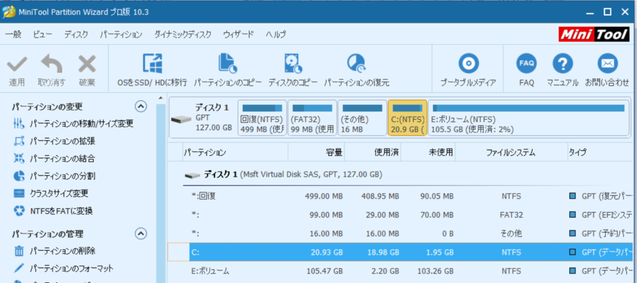Open the FAQ toolbar icon
The width and height of the screenshot is (637, 283).
point(526,64)
